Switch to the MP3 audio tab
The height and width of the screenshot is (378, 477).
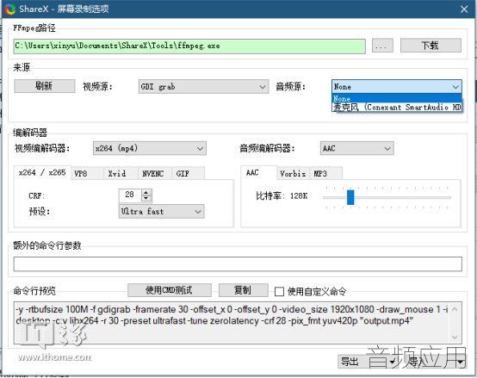tap(325, 174)
